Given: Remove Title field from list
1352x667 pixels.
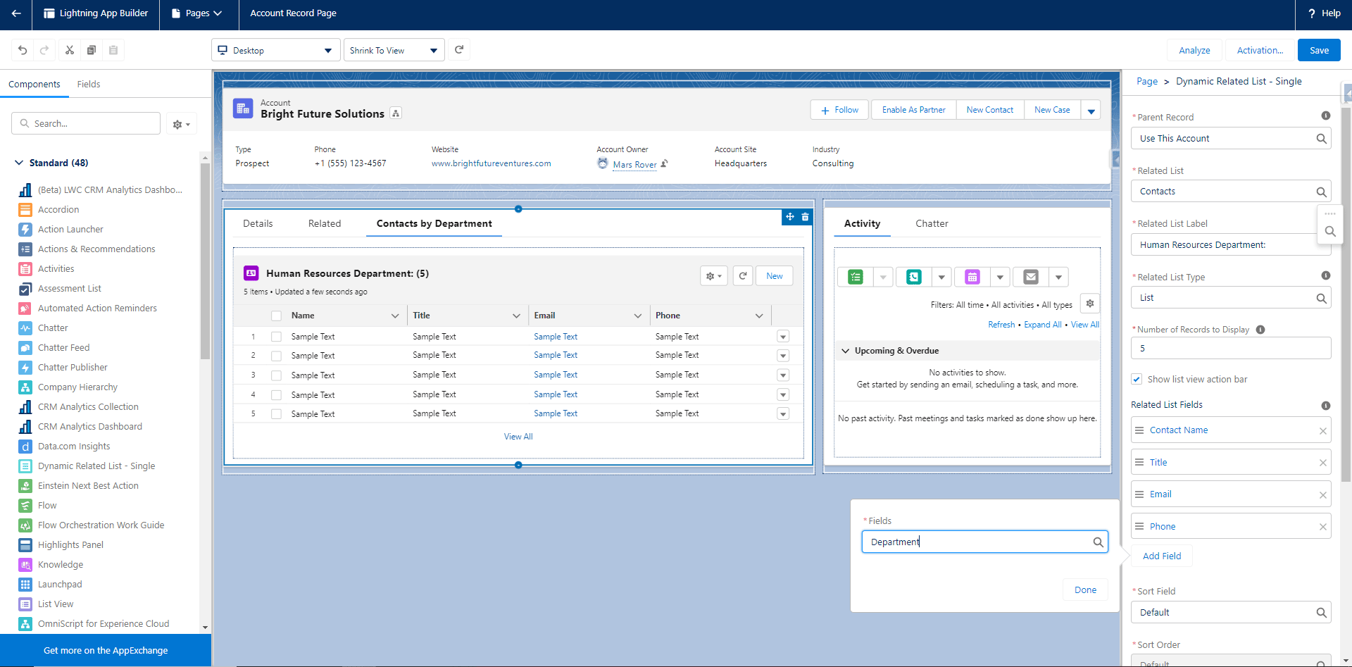Looking at the screenshot, I should [x=1323, y=463].
